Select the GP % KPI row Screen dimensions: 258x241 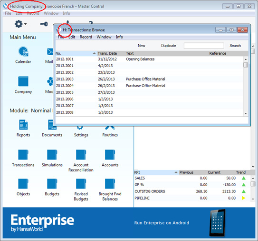click(x=192, y=185)
